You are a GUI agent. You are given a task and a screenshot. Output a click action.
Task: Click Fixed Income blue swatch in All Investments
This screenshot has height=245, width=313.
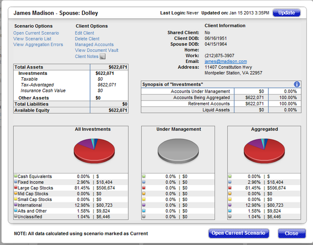point(16,182)
